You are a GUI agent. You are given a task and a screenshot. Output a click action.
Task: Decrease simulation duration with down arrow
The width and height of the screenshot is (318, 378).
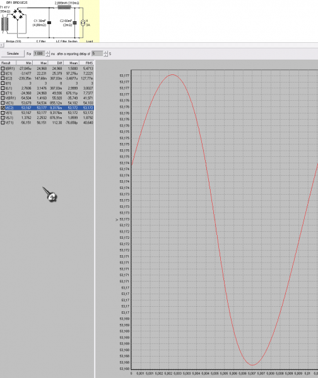[47, 55]
